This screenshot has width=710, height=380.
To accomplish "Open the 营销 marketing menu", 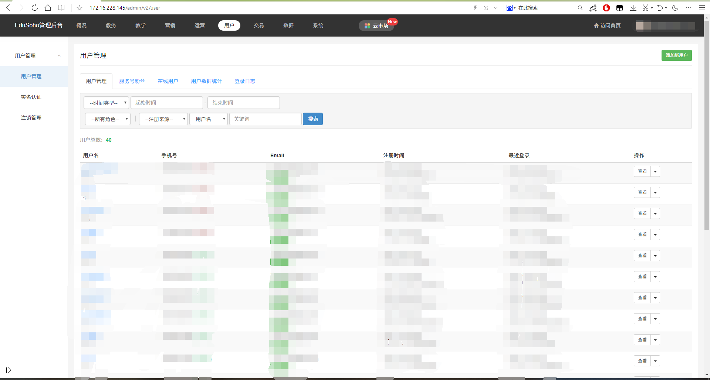I will [x=170, y=25].
